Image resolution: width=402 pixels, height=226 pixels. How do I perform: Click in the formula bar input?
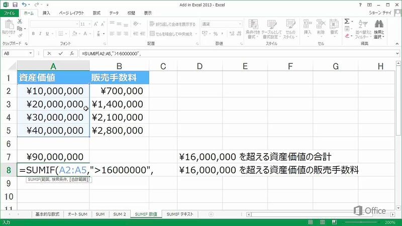[x=237, y=53]
